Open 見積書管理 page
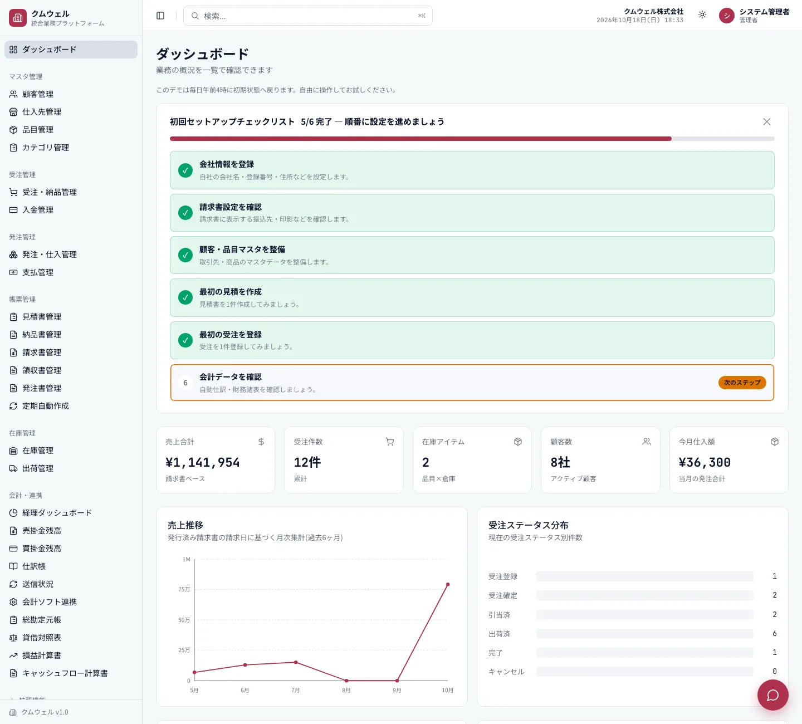 pos(71,317)
